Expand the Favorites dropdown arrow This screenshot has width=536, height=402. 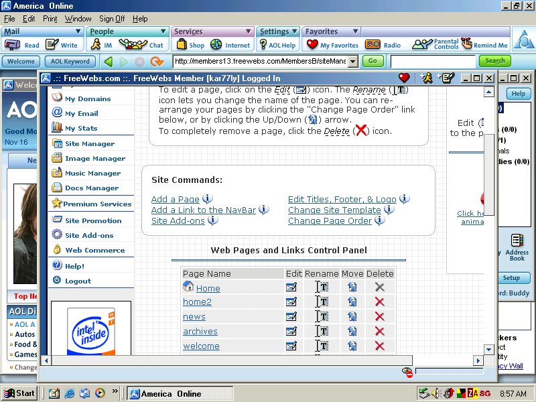click(356, 31)
